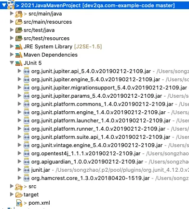Screen dimensions: 189x209
Task: Expand the src/test/java node
Action: pos(12,30)
